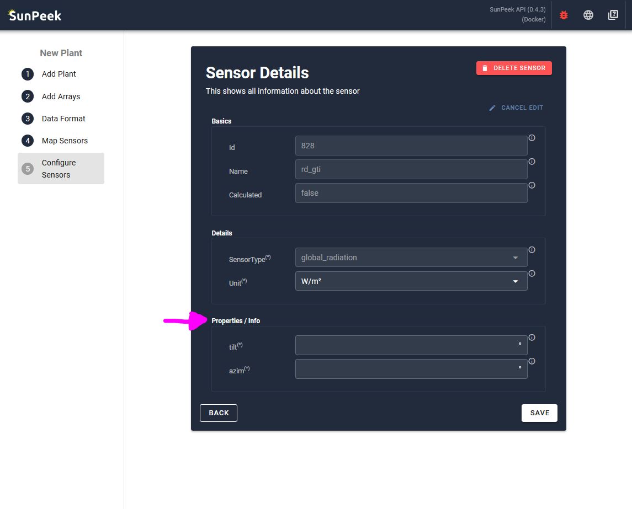Click the Calculated field showing false
The height and width of the screenshot is (509, 632).
(x=411, y=193)
